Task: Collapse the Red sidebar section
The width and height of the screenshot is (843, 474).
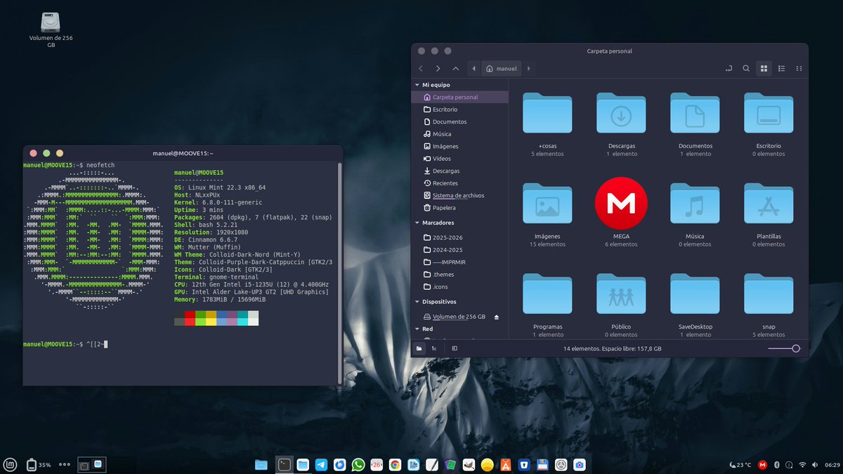Action: point(417,329)
